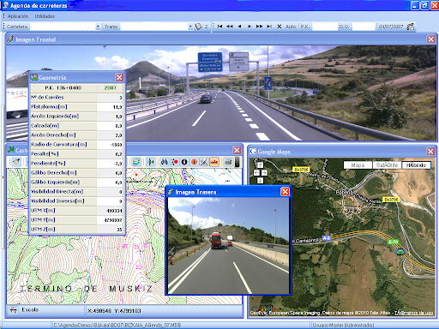This screenshot has height=329, width=439.
Task: Close the Imagen Trasera window
Action: 285,192
